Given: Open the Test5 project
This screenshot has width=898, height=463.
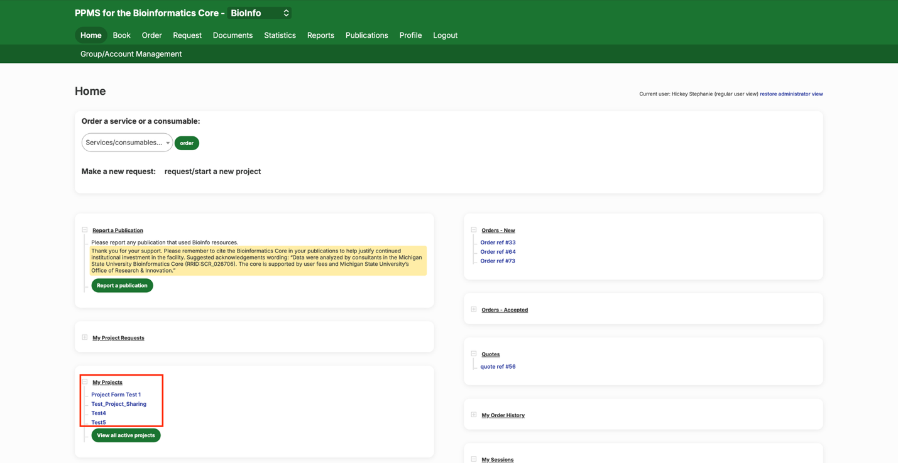Looking at the screenshot, I should pyautogui.click(x=99, y=423).
